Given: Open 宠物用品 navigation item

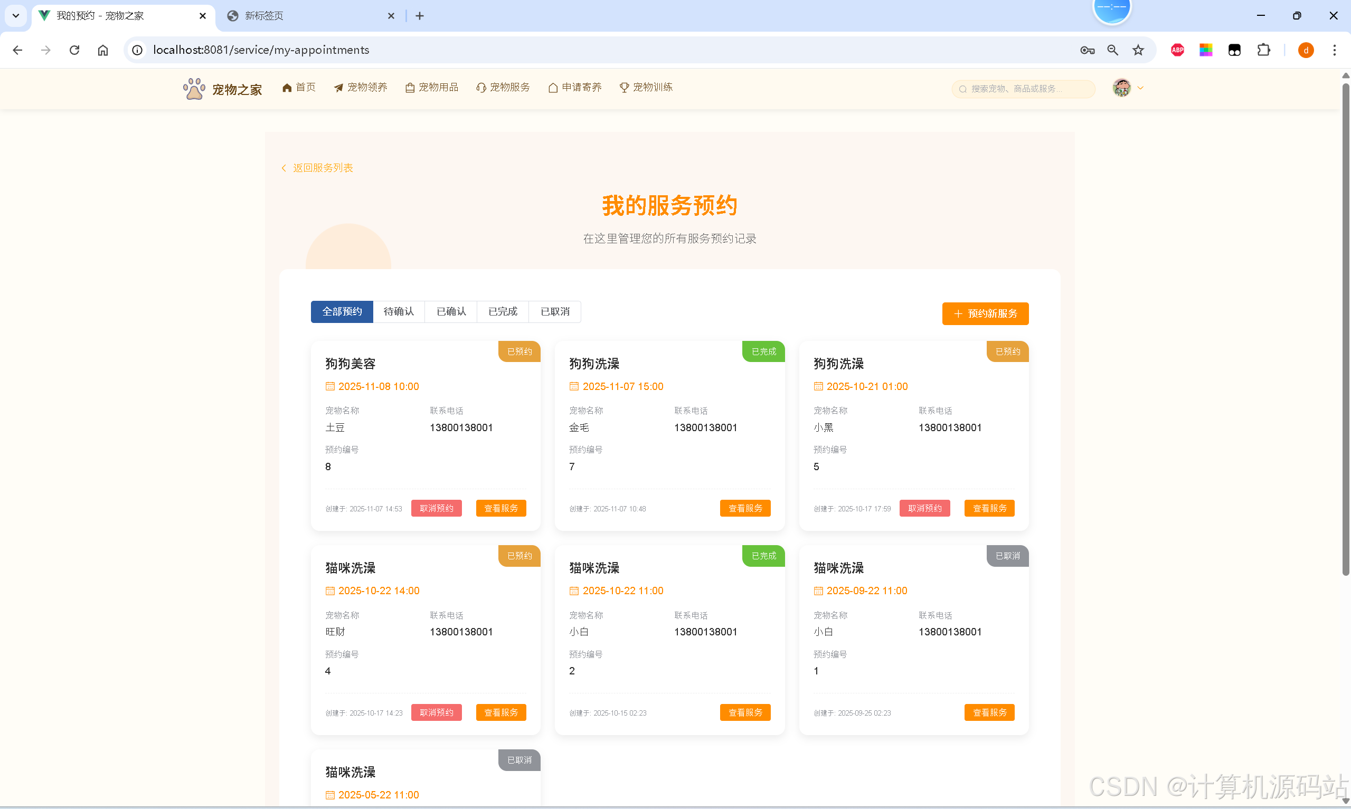Looking at the screenshot, I should click(x=432, y=87).
